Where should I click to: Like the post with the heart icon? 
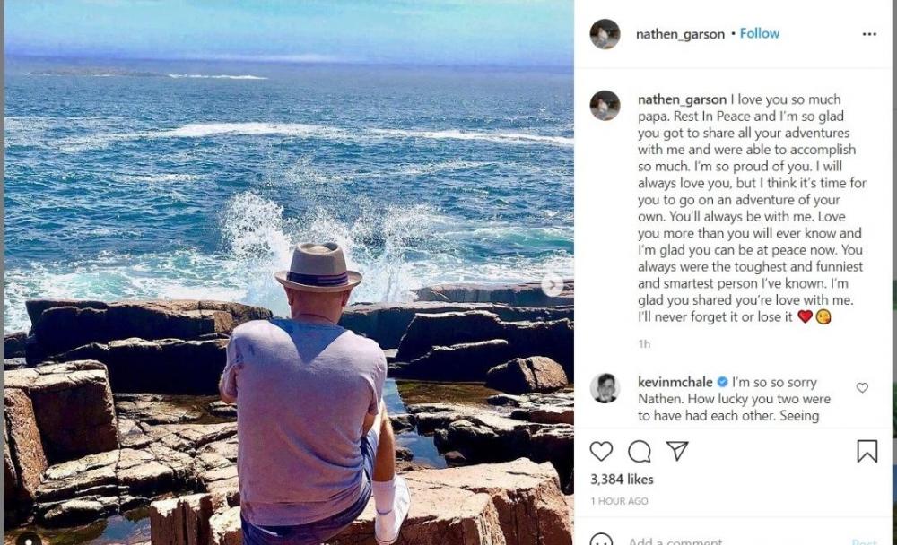(601, 451)
